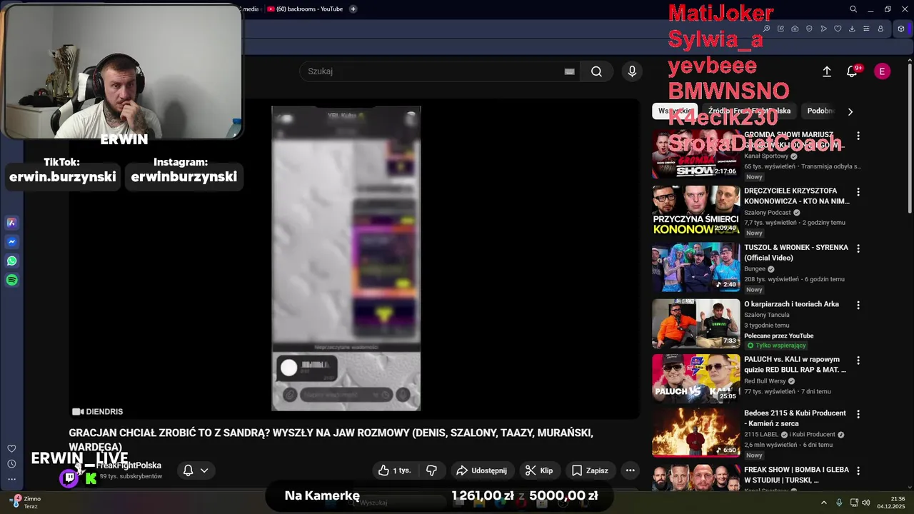This screenshot has height=514, width=914.
Task: Open the on-screen keyboard icon in the search bar
Action: pos(569,71)
